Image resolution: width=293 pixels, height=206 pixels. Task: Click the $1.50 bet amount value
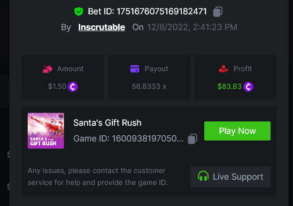57,87
